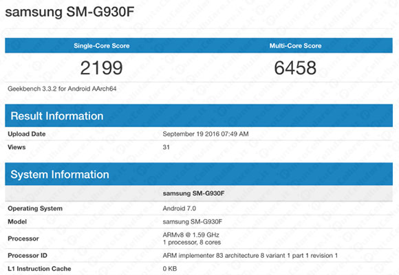399x275 pixels.
Task: Select the Model value samsung SM-G930F
Action: 193,221
